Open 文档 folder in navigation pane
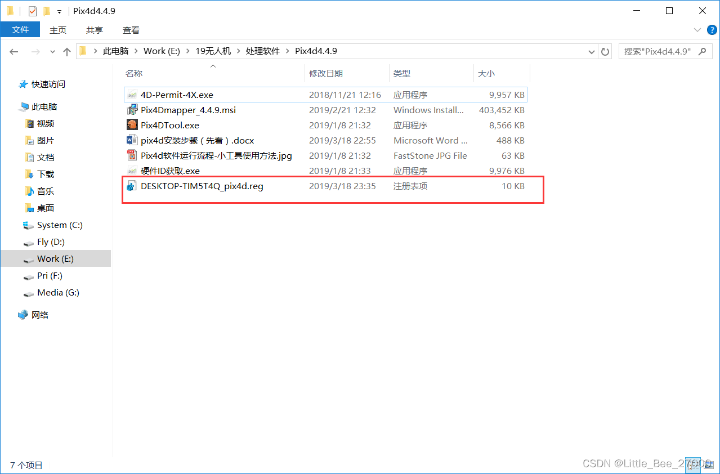Viewport: 720px width, 474px height. click(46, 157)
